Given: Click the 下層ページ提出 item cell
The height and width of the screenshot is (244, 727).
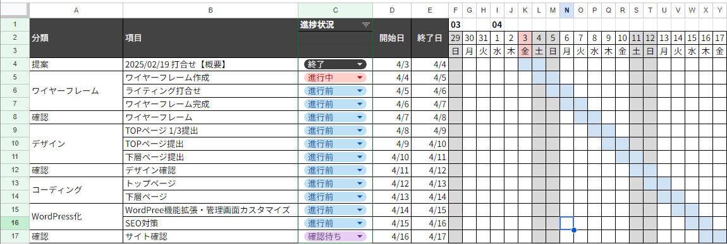Looking at the screenshot, I should pyautogui.click(x=211, y=157).
